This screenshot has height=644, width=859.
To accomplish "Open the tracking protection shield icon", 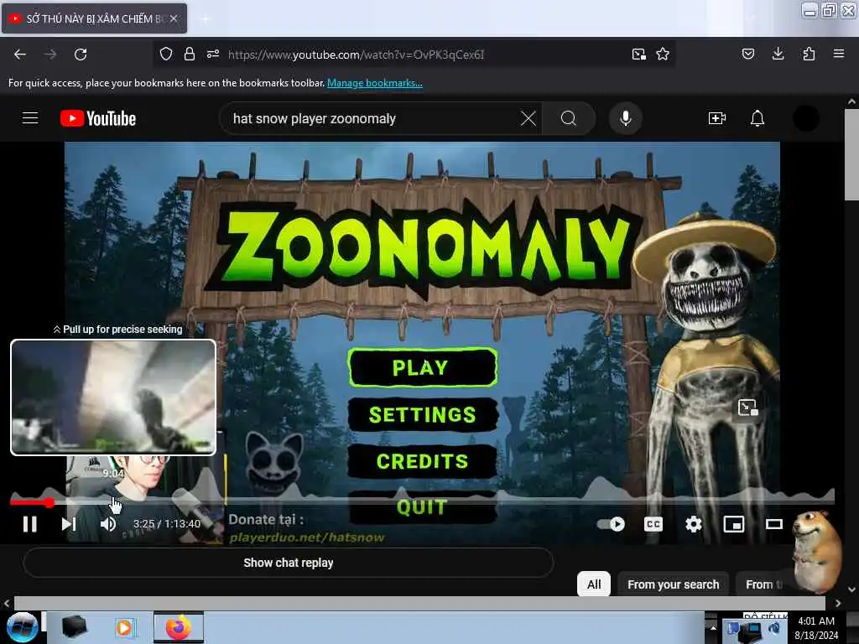I will pos(166,54).
